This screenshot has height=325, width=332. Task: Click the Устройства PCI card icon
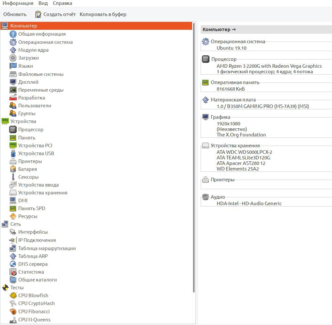13,145
